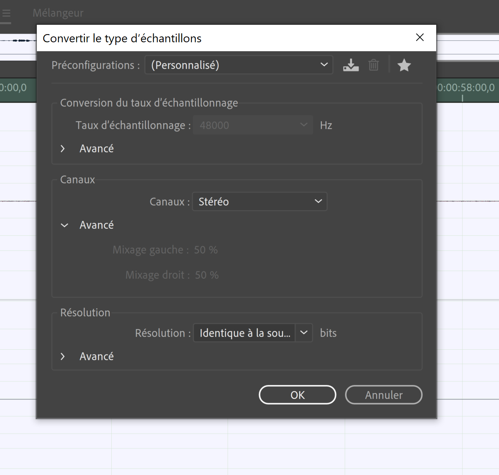Click the Mixage droit 50 % value

click(207, 275)
